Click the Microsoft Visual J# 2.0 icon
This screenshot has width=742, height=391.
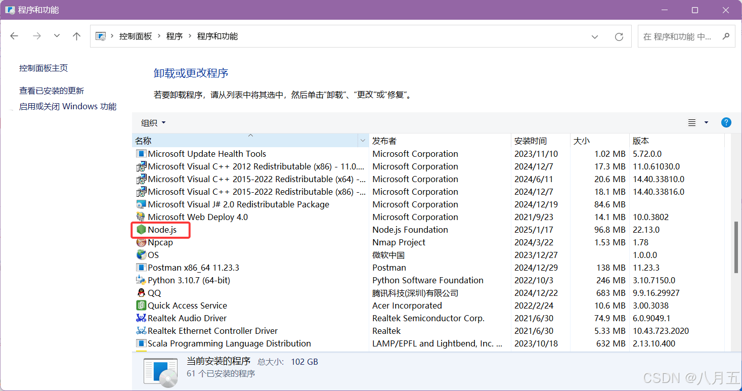141,204
